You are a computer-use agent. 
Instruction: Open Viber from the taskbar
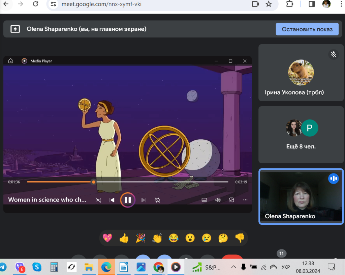(20, 267)
